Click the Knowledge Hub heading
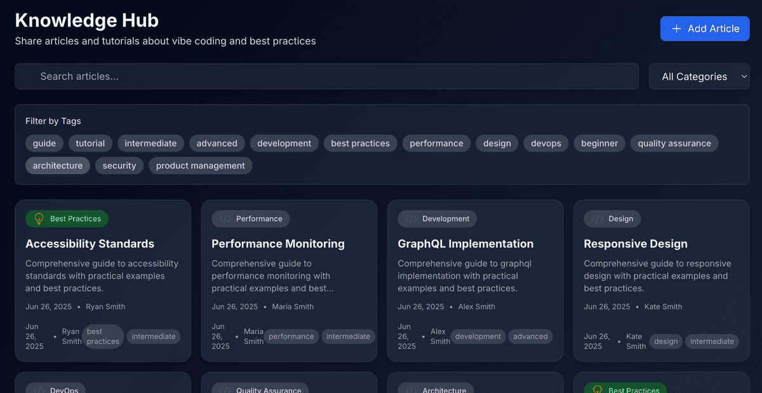The height and width of the screenshot is (393, 762). [x=87, y=20]
